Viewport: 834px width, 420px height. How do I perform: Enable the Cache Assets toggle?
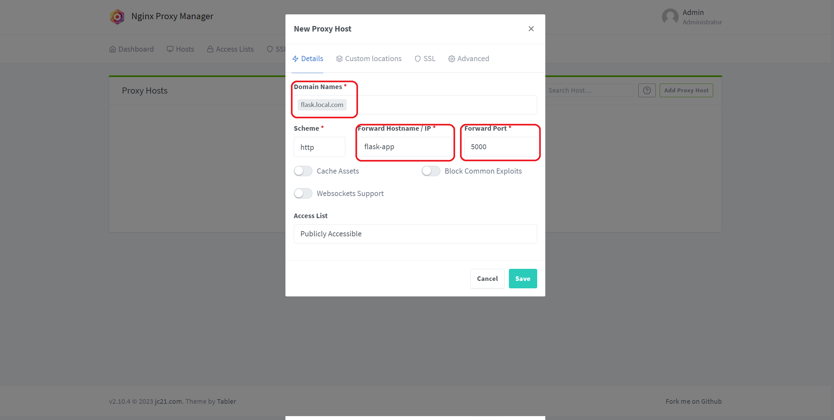pos(303,171)
